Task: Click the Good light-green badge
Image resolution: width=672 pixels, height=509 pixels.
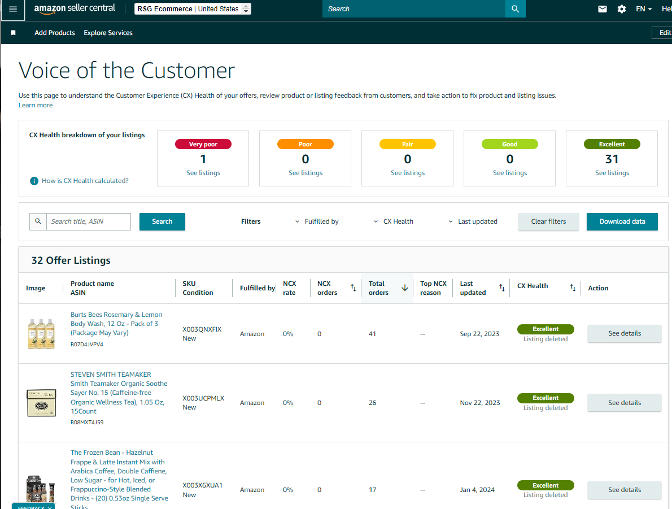Action: click(x=510, y=144)
